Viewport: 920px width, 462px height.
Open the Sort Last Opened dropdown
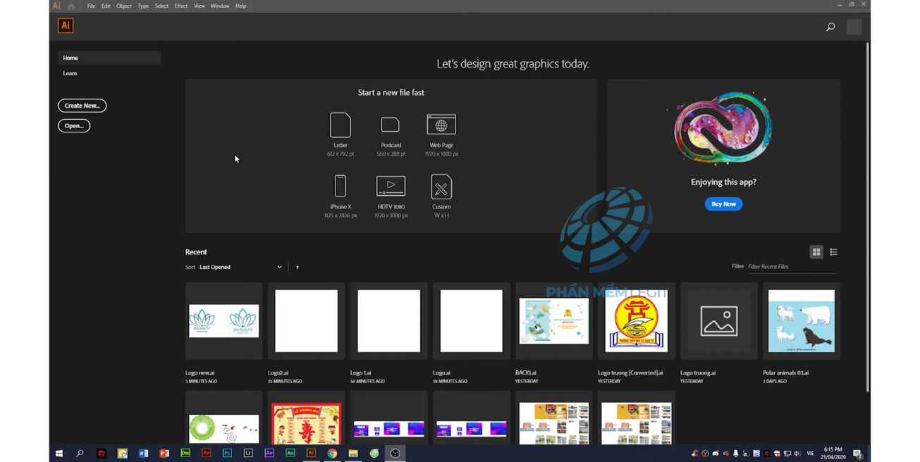(x=240, y=267)
